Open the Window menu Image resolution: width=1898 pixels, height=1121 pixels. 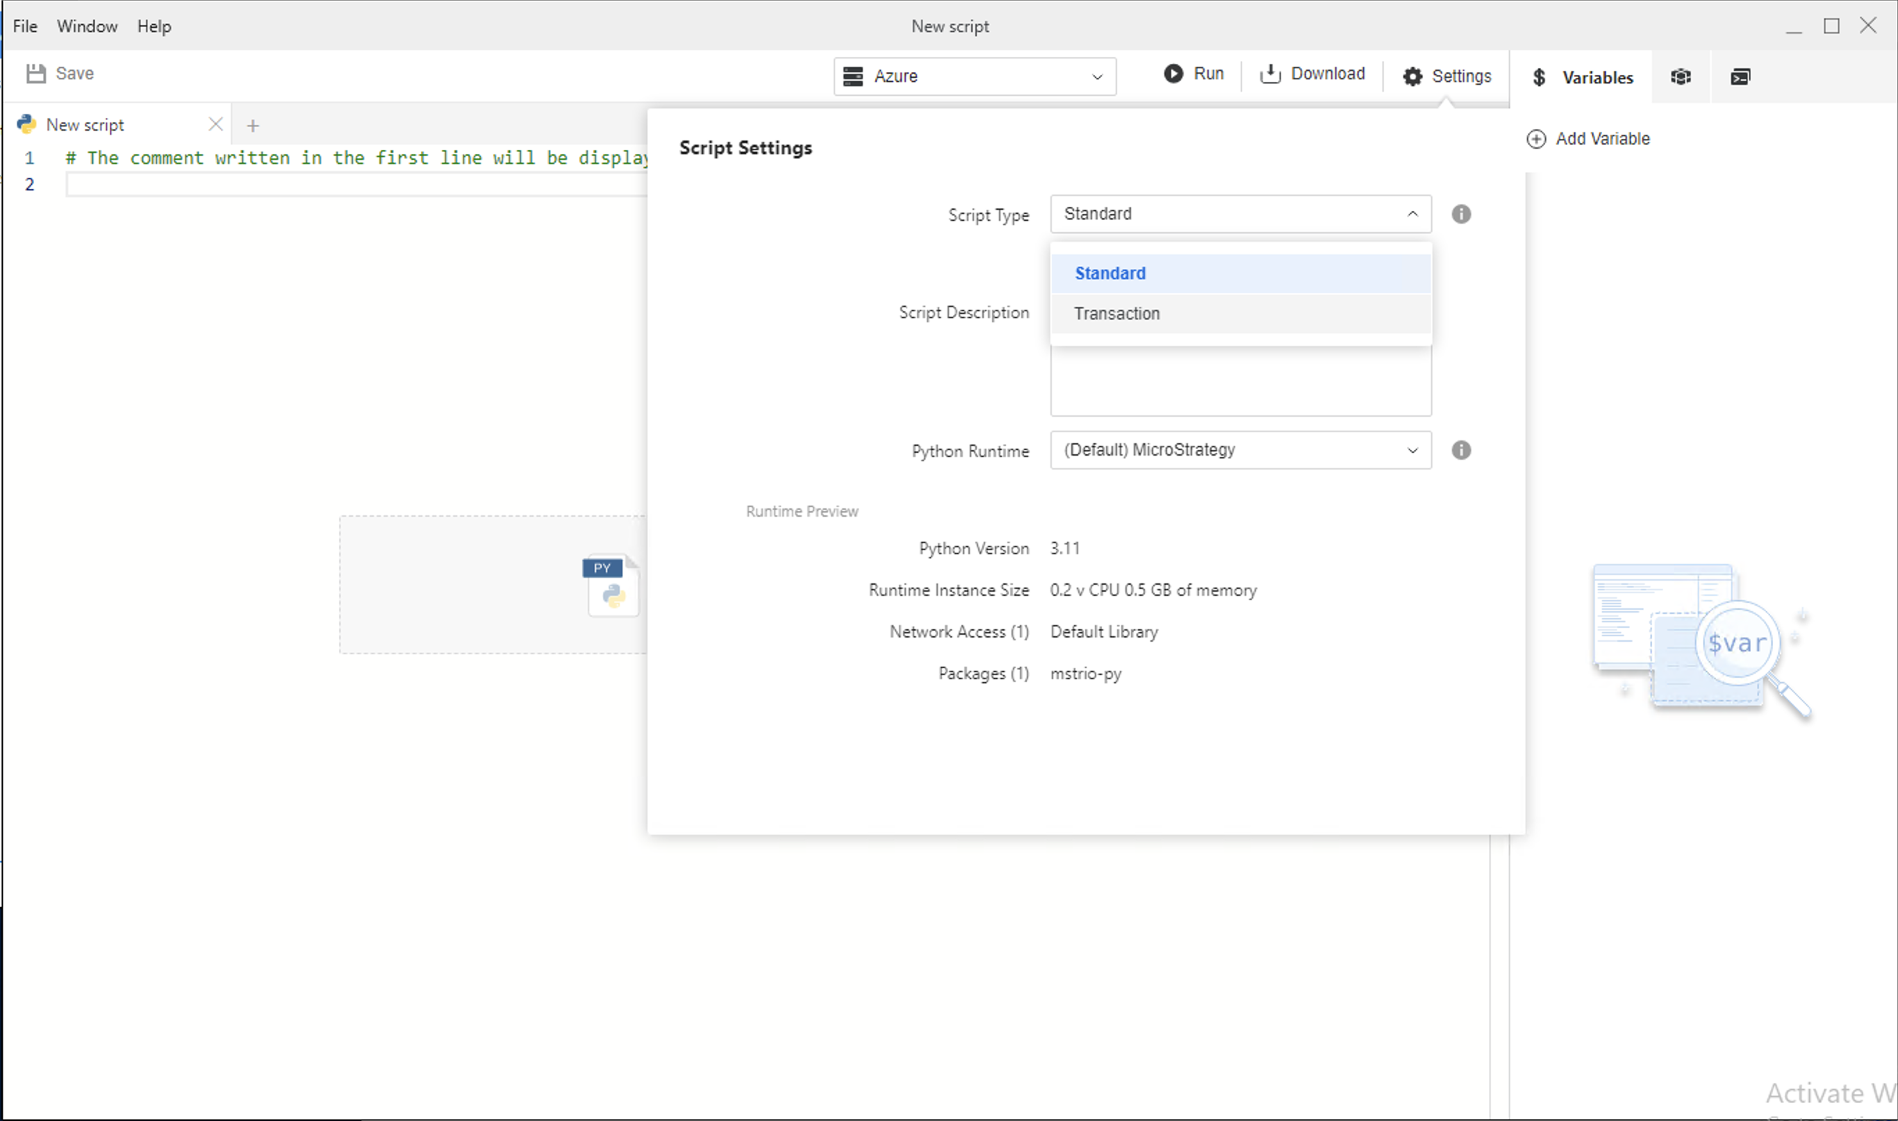pyautogui.click(x=87, y=26)
